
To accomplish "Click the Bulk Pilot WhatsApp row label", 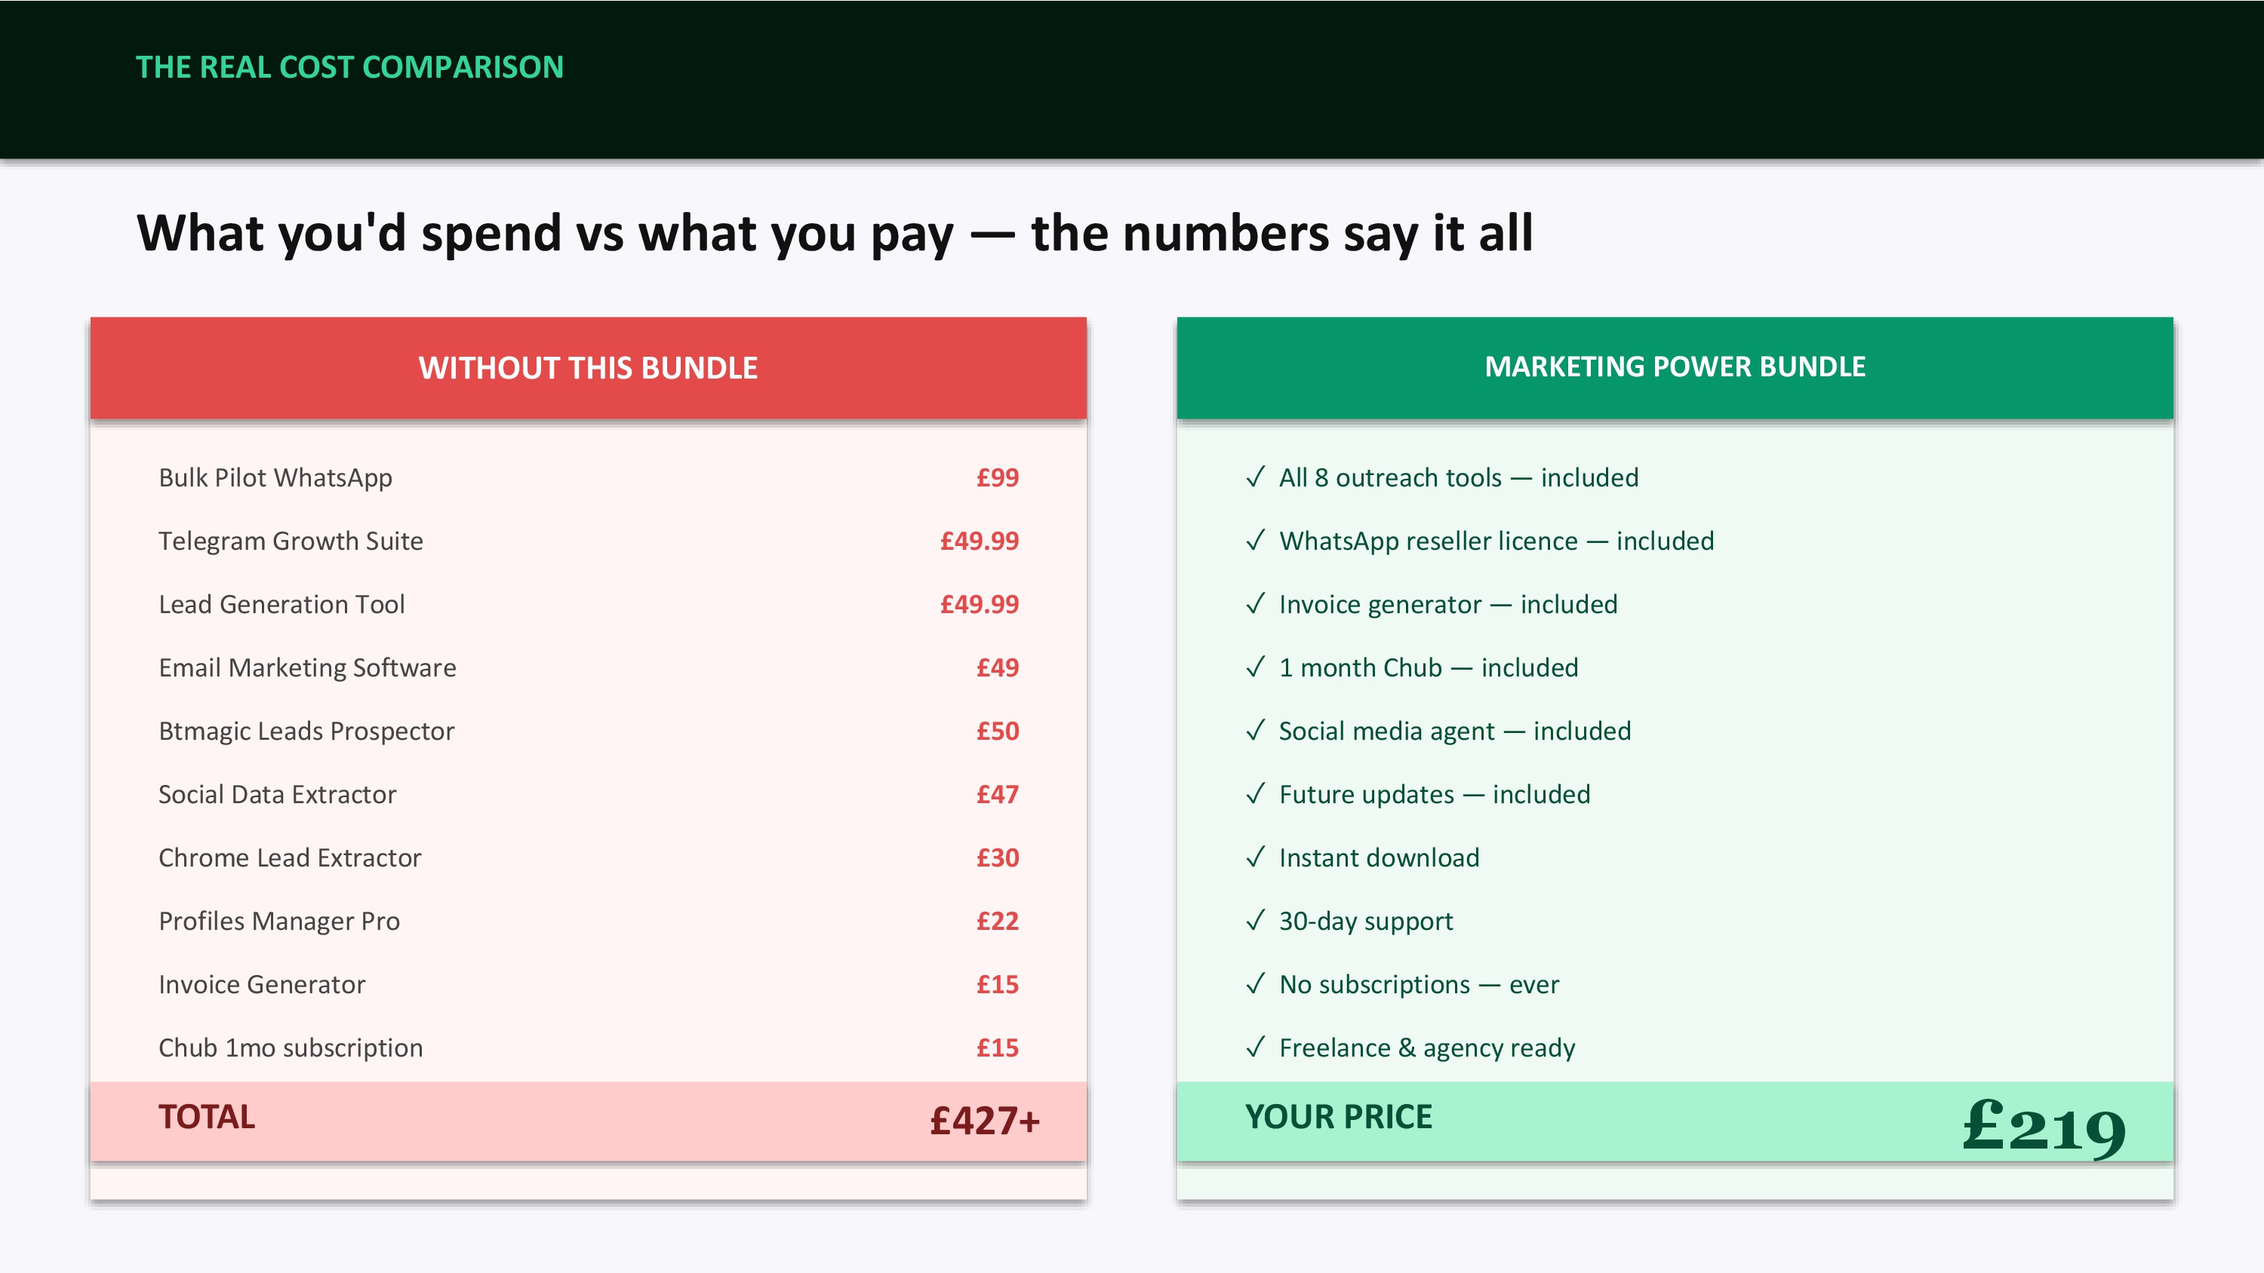I will (275, 478).
